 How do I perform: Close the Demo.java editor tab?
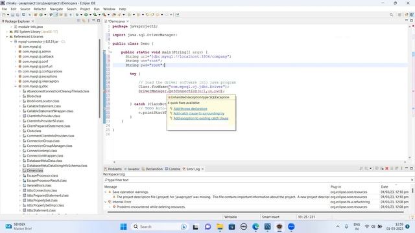point(128,21)
